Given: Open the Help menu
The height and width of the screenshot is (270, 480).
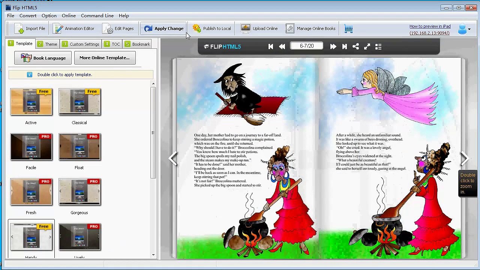Looking at the screenshot, I should [x=124, y=16].
